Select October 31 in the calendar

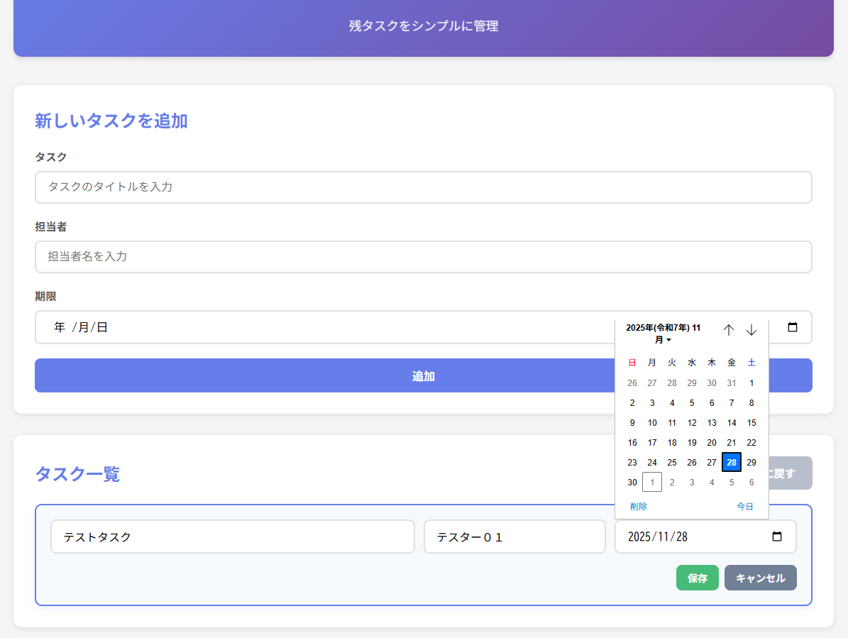pyautogui.click(x=732, y=383)
